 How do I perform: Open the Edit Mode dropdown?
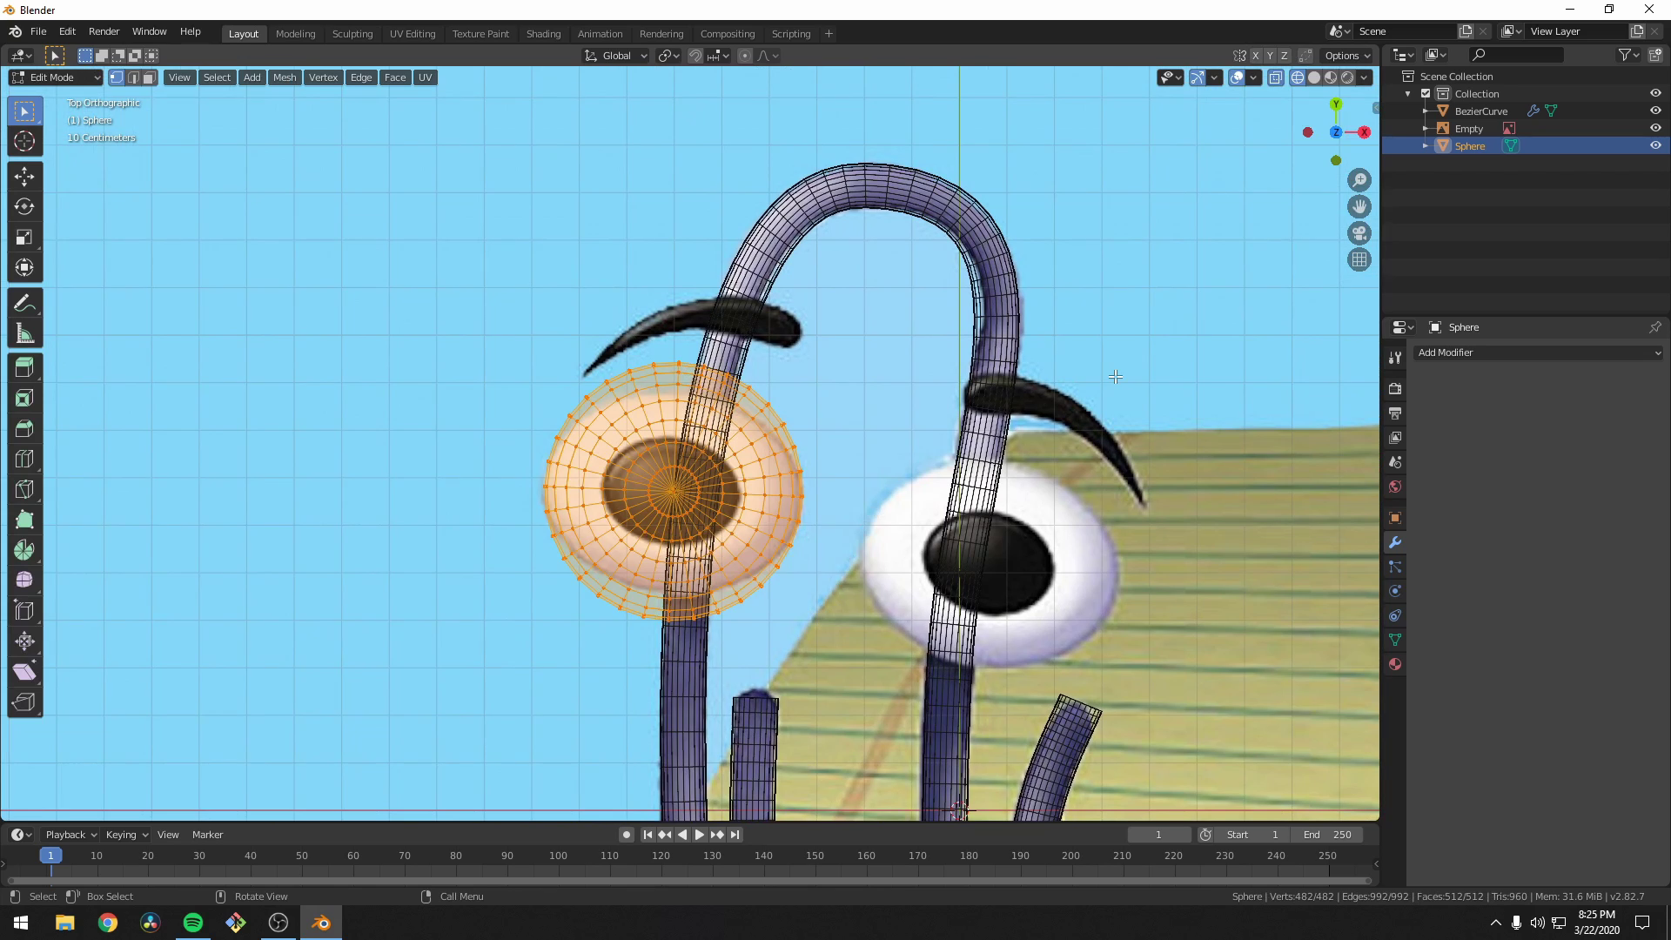click(x=55, y=77)
